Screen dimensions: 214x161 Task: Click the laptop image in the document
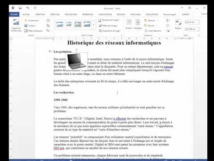click(77, 61)
